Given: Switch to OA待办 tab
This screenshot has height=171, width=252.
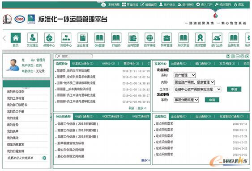Looking at the screenshot, I should pyautogui.click(x=108, y=64).
